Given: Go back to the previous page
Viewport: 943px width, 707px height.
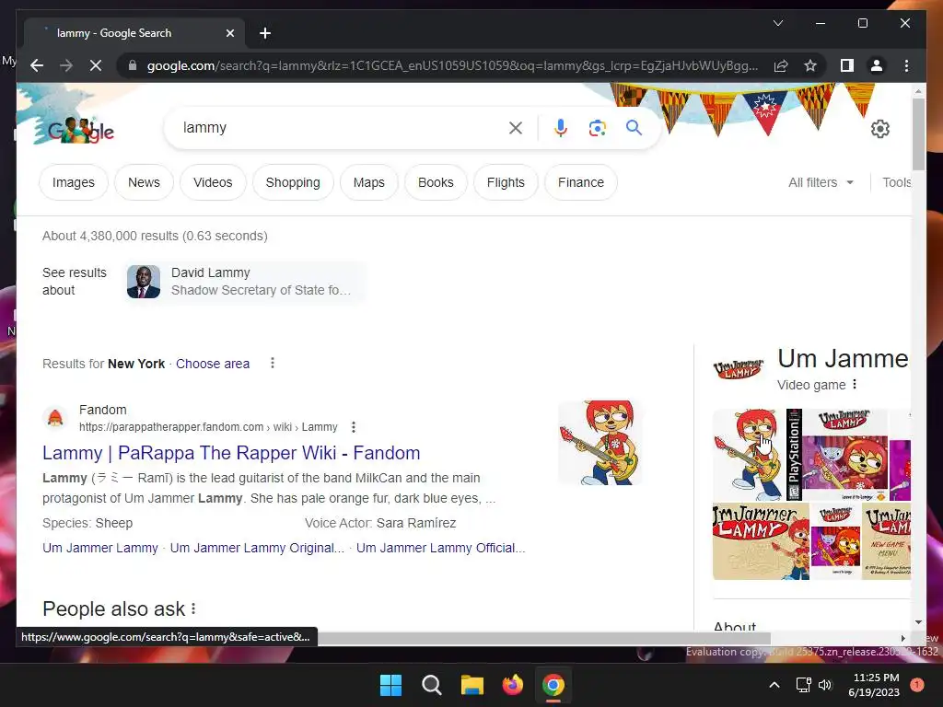Looking at the screenshot, I should (x=37, y=65).
